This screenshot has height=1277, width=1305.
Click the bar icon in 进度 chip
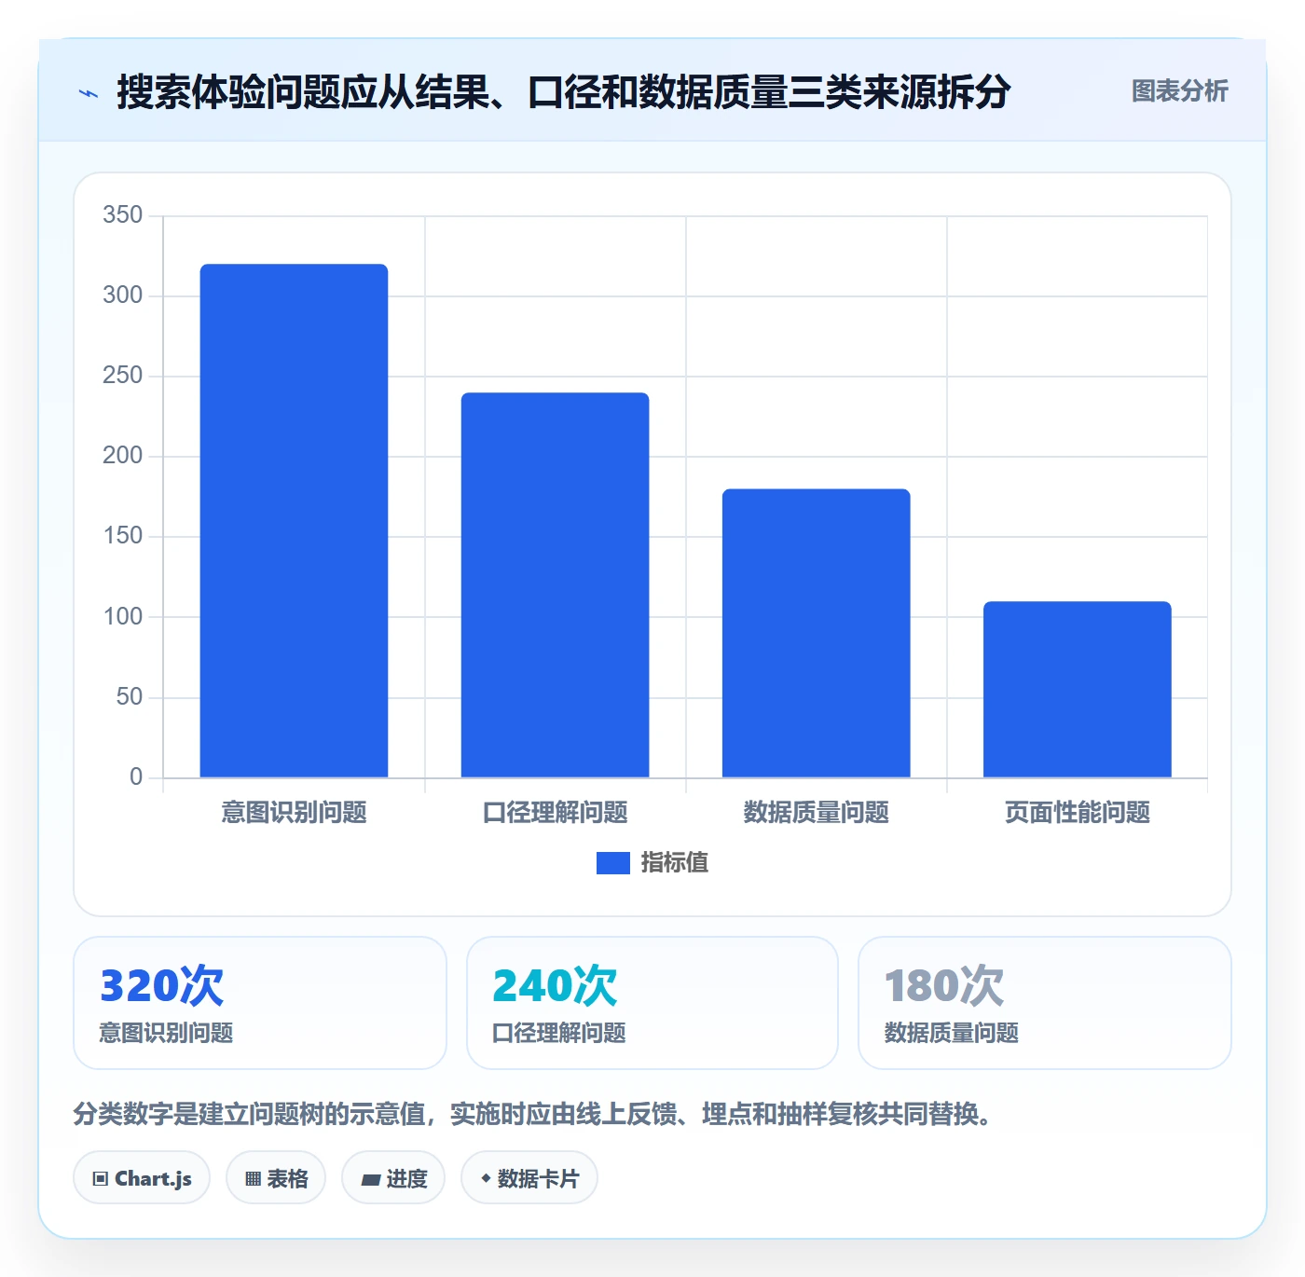pyautogui.click(x=370, y=1180)
